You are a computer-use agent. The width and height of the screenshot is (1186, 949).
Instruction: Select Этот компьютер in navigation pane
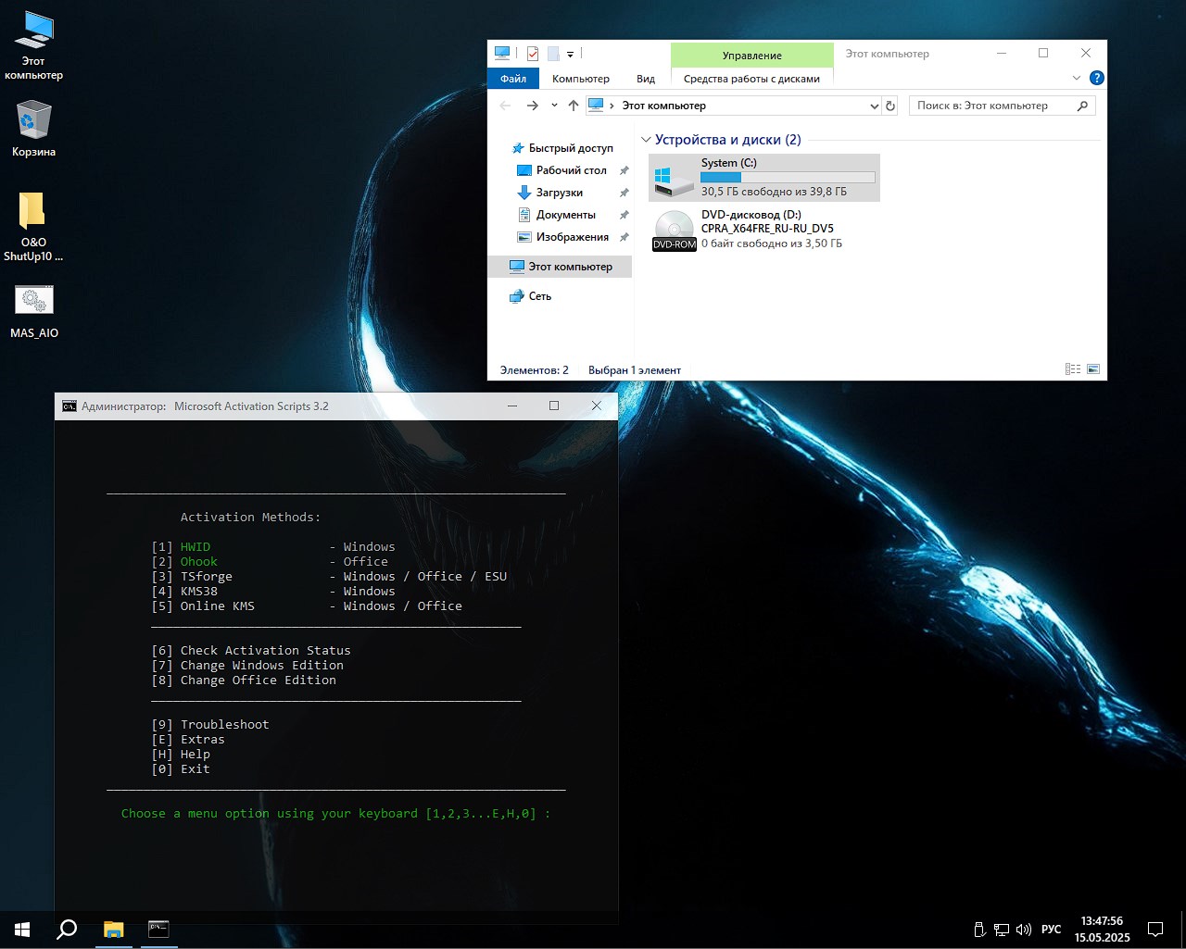click(561, 267)
